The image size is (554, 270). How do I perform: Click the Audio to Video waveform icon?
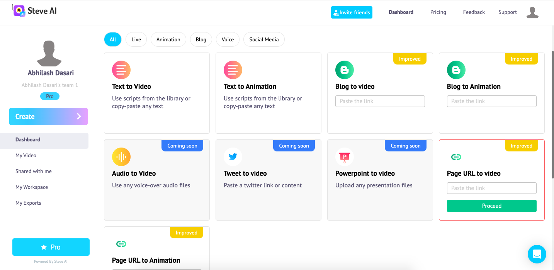[121, 157]
